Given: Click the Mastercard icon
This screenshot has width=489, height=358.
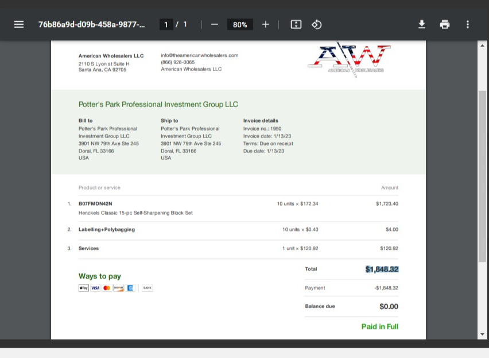Looking at the screenshot, I should [x=107, y=288].
